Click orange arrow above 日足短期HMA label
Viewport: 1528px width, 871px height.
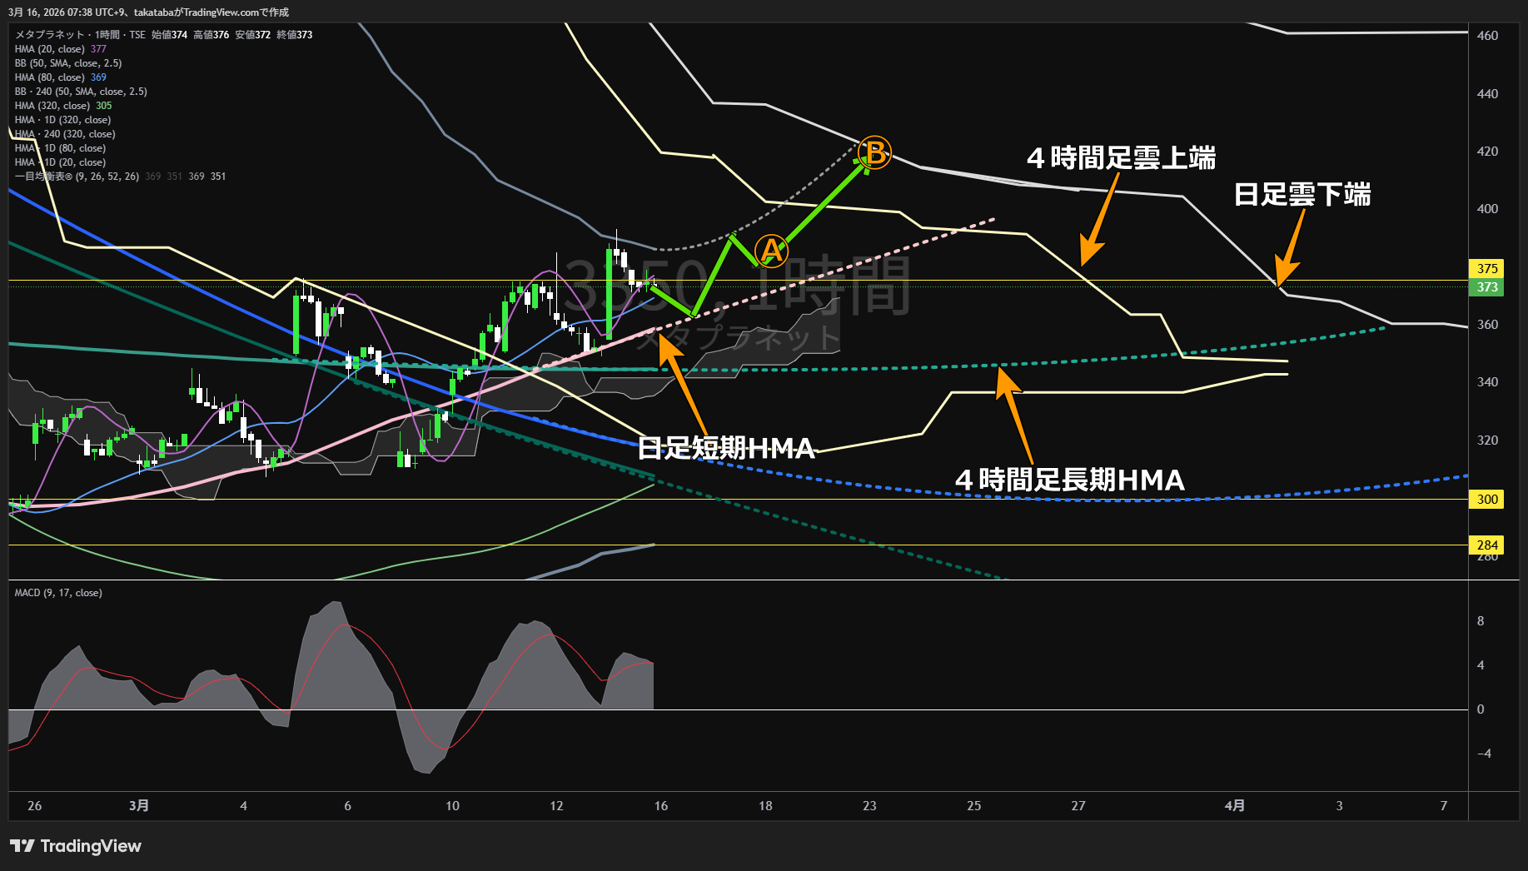click(683, 383)
